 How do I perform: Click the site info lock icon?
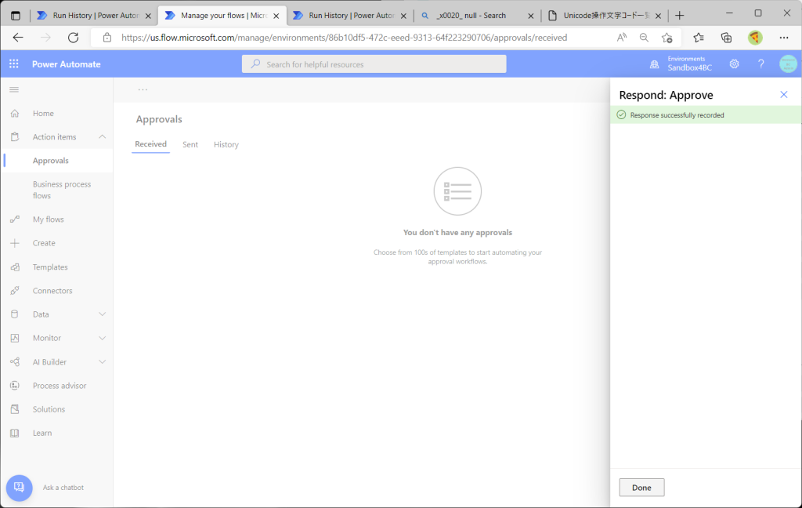pyautogui.click(x=107, y=38)
